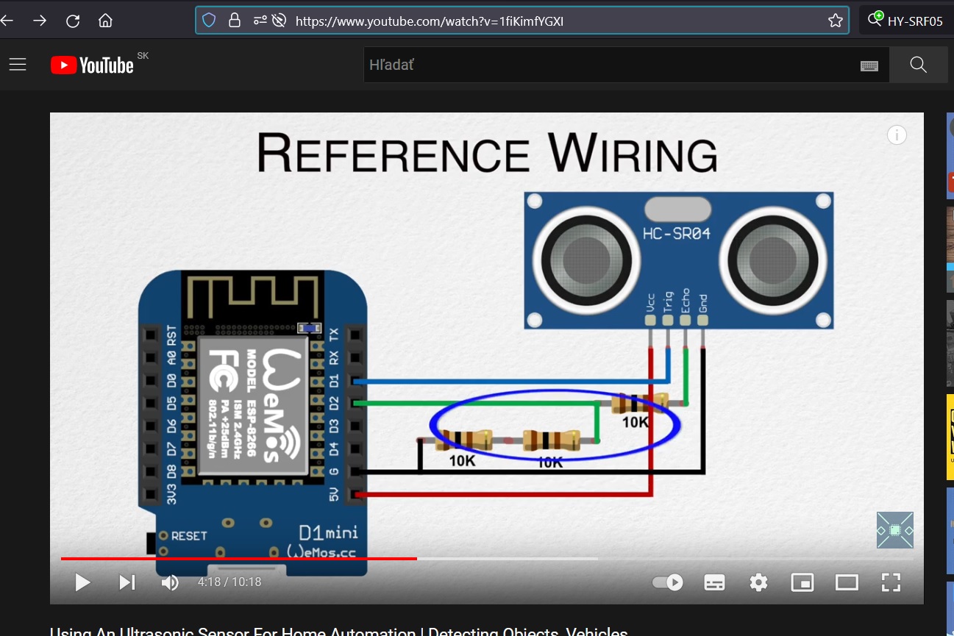
Task: Turn on subtitles captions
Action: [714, 583]
